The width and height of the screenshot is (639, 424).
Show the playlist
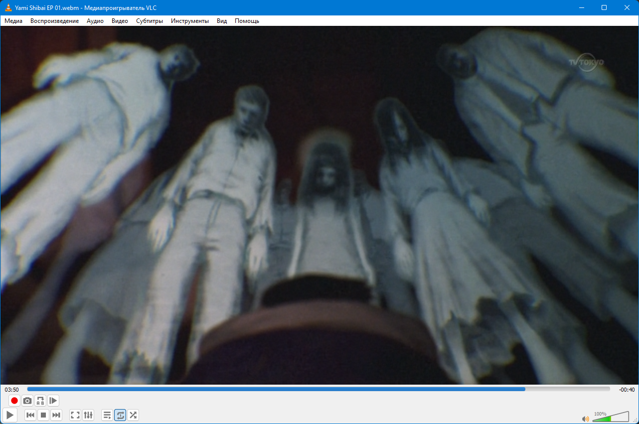pos(107,415)
